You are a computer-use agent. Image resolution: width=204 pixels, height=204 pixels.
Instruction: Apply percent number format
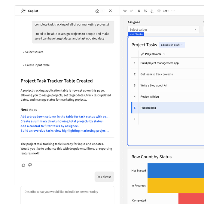[x=145, y=11]
